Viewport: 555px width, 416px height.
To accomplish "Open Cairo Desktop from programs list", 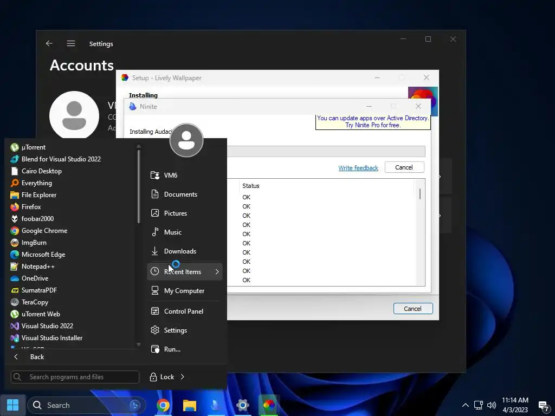I will (x=36, y=171).
